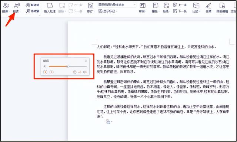The image size is (237, 142).
Task: Select the 画笔 pen tool
Action: (208, 7)
